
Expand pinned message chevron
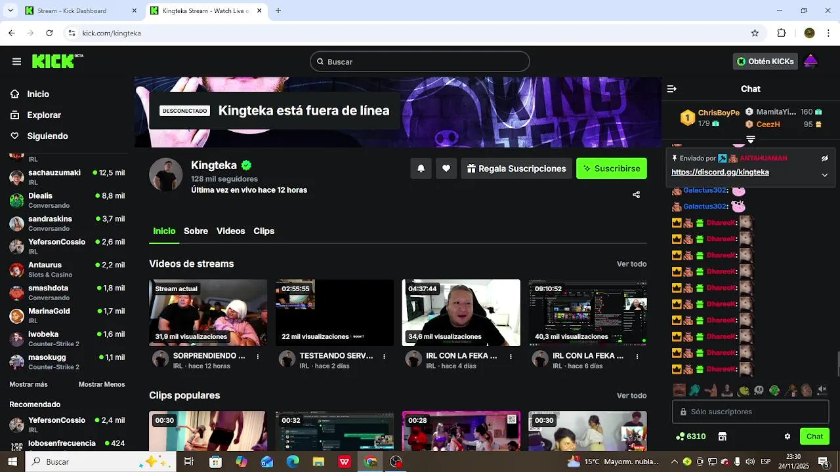coord(825,174)
